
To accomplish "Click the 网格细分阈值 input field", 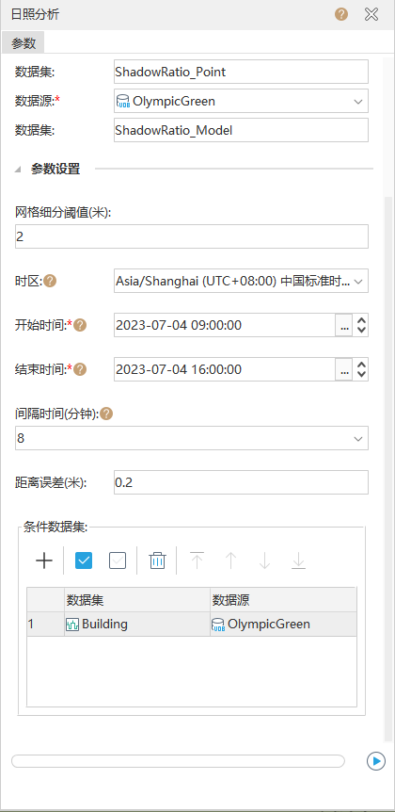I will (x=192, y=236).
